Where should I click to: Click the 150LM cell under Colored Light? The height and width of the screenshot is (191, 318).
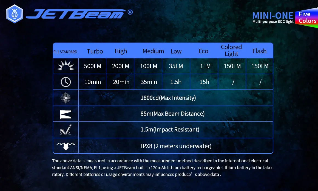pyautogui.click(x=232, y=66)
